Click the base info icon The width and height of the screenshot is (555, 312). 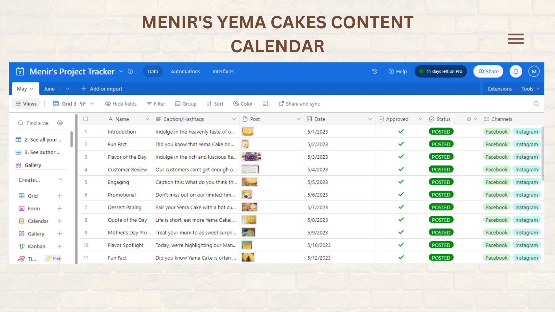tap(130, 71)
